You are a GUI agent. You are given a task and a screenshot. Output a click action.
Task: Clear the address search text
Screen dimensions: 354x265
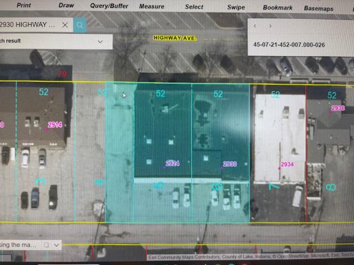[65, 25]
